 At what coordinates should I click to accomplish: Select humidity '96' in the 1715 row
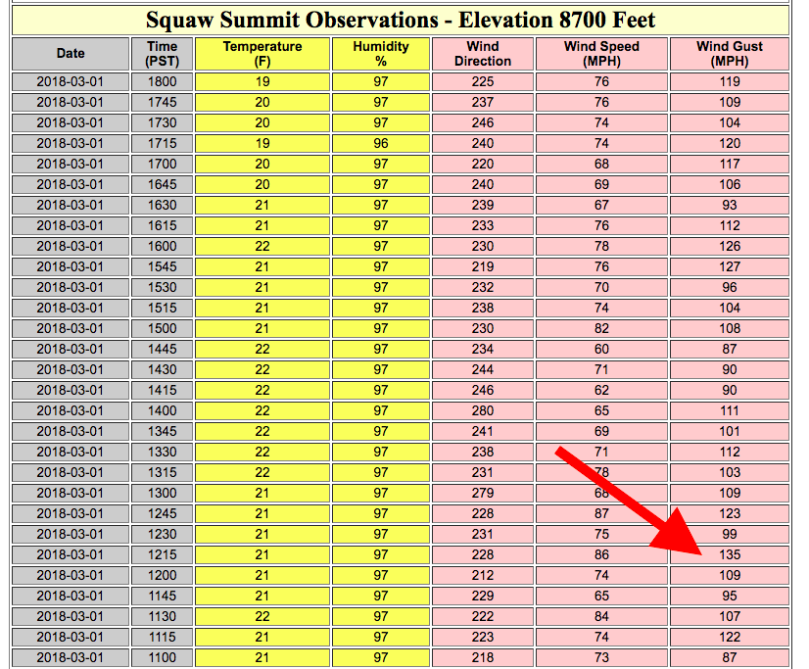381,144
